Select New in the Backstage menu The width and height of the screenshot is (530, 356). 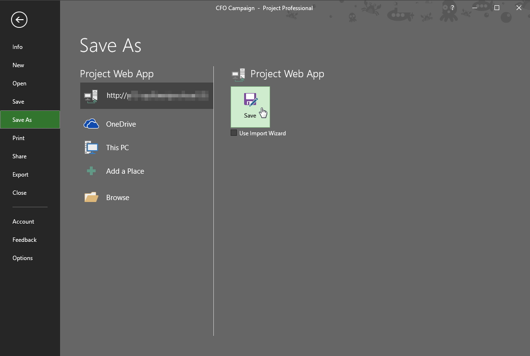[x=30, y=65]
